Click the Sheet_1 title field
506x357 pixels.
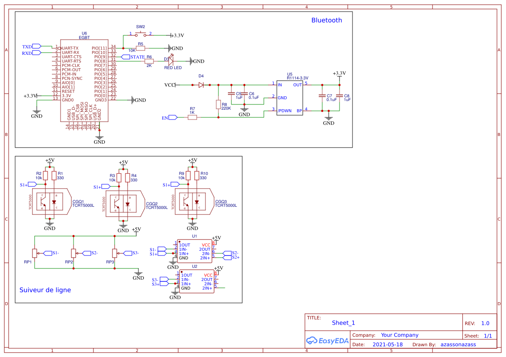click(x=343, y=322)
